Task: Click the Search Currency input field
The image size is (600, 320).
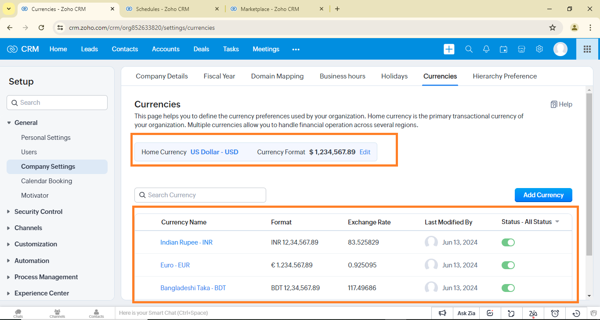Action: (200, 195)
